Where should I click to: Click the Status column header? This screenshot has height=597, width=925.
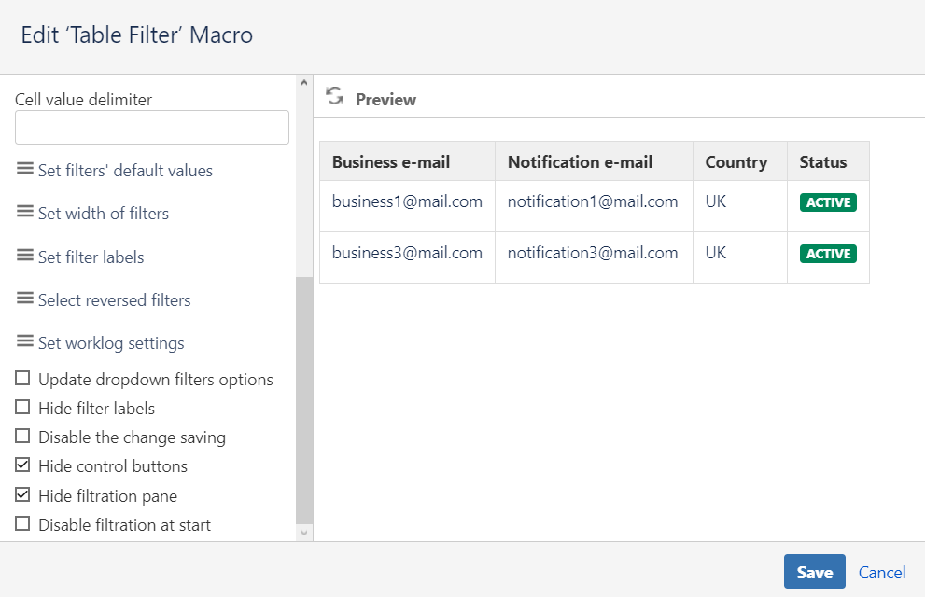(x=823, y=161)
